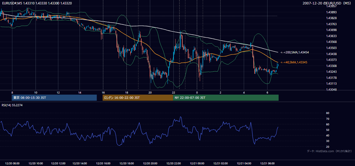Click price axis label 1.43828
Screen dimensions: 355x166
click(331, 18)
